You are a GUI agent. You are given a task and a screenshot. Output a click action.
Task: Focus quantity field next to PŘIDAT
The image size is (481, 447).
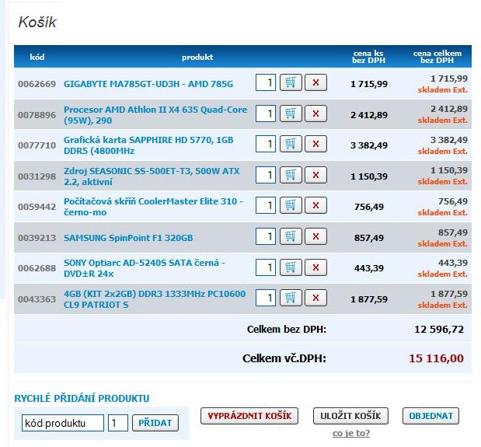click(x=118, y=423)
